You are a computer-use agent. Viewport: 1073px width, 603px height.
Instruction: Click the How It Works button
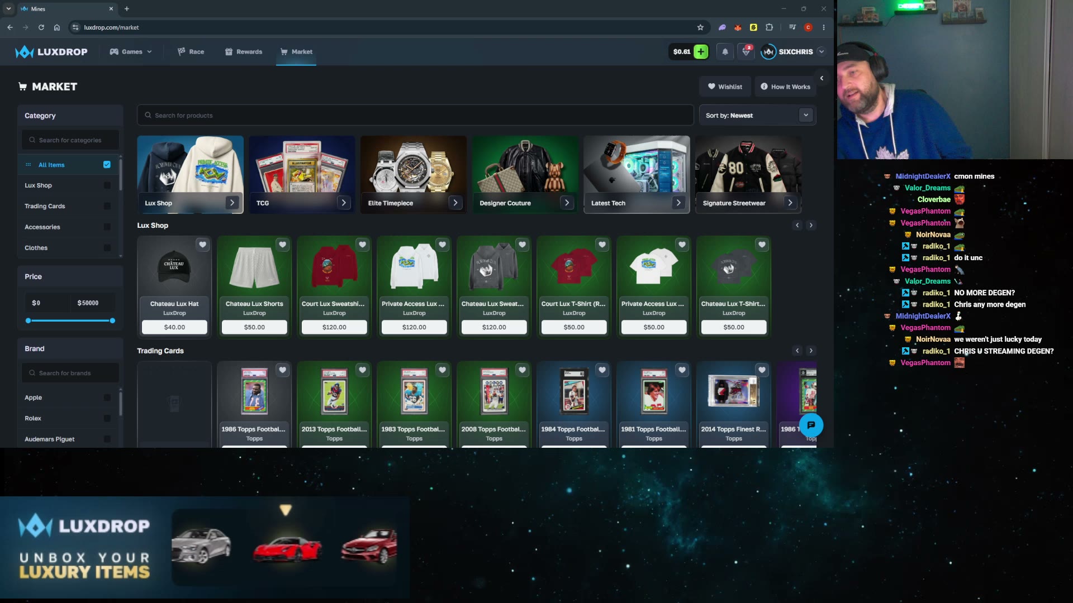(x=785, y=87)
